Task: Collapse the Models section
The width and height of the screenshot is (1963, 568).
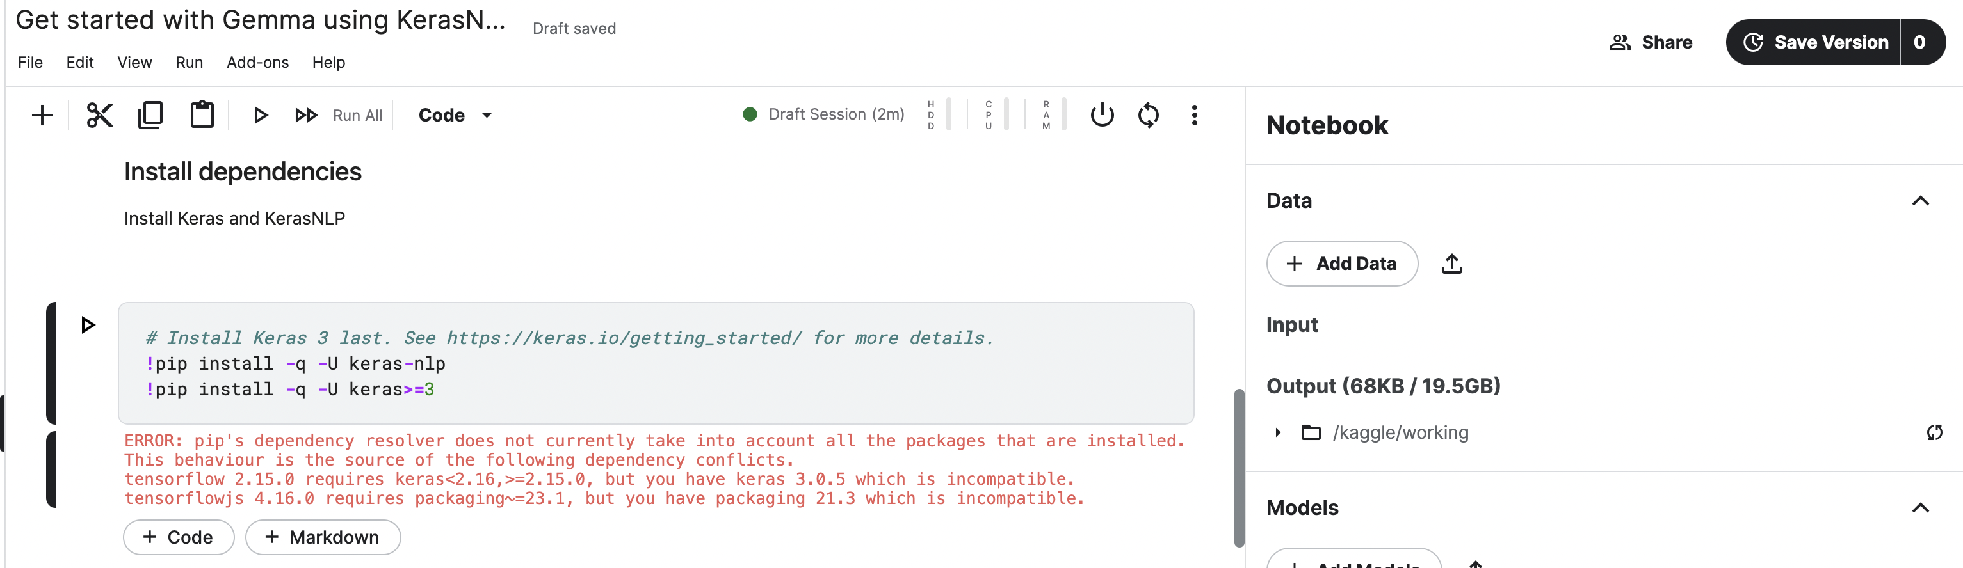Action: [1920, 508]
